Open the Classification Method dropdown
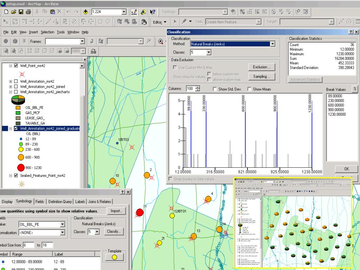The height and width of the screenshot is (270, 360). point(272,44)
